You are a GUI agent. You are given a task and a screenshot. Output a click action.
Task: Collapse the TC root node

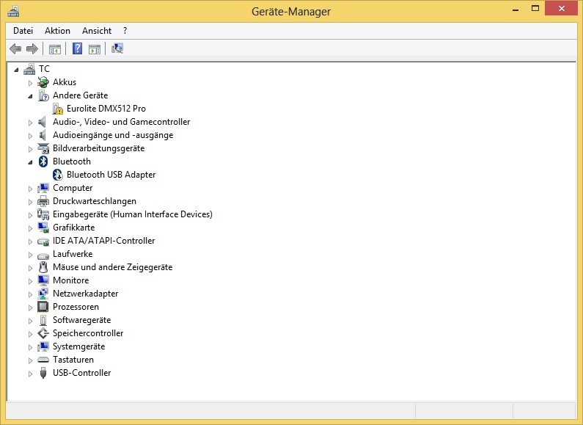pyautogui.click(x=16, y=70)
